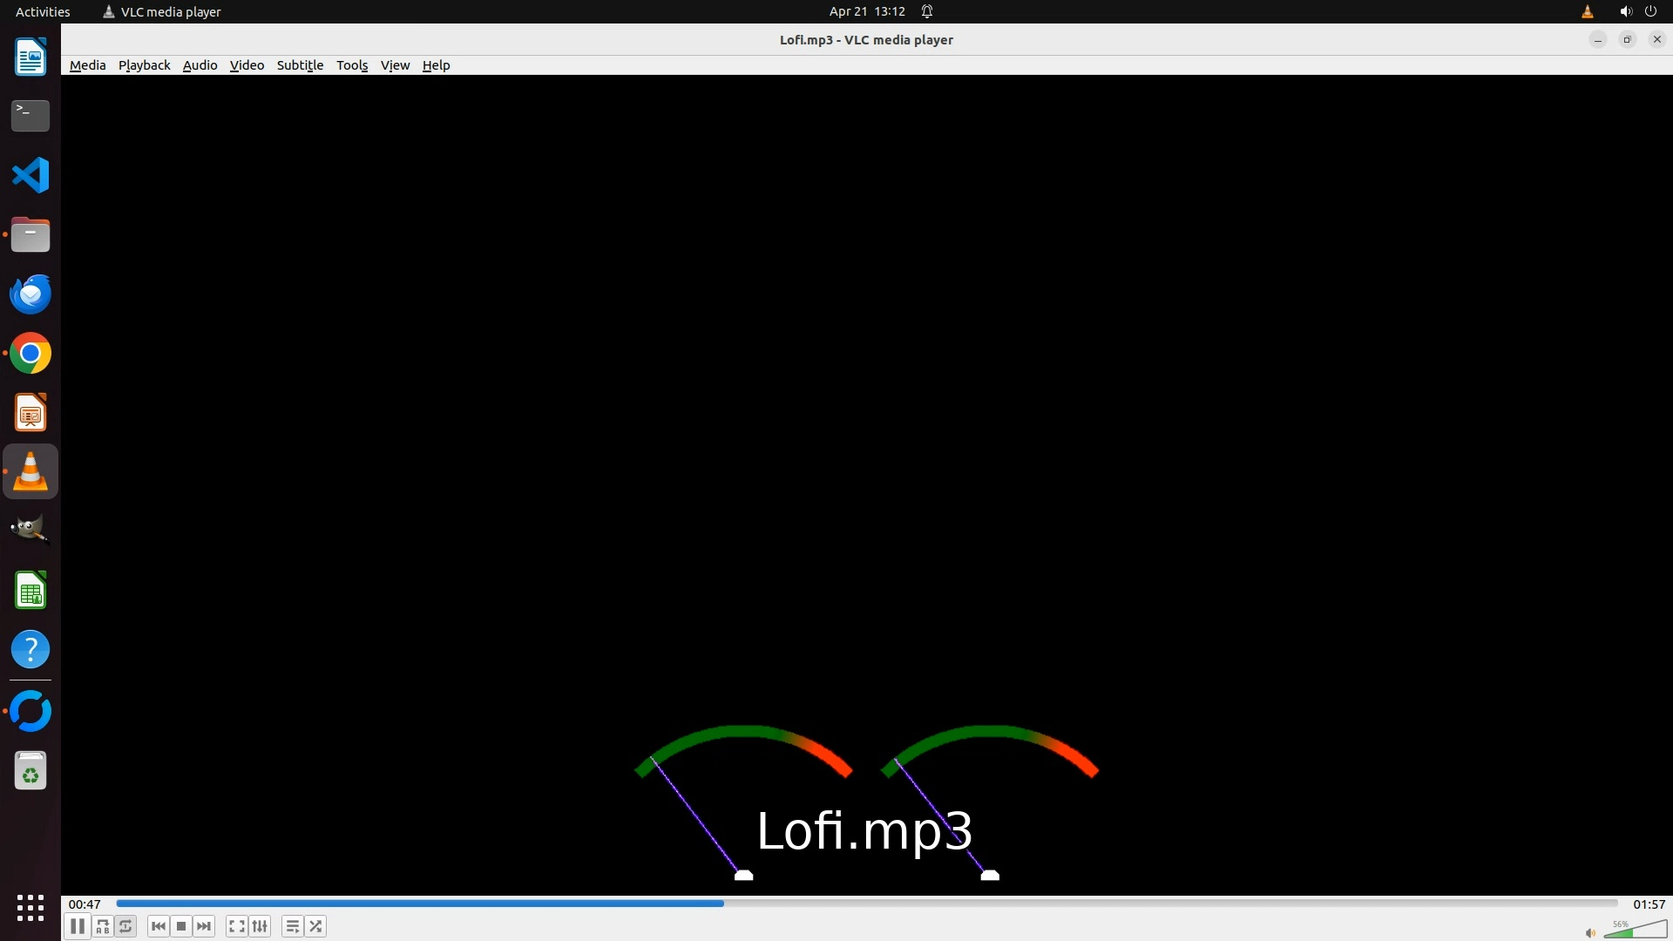Toggle shuffle random playback
This screenshot has width=1673, height=941.
(315, 926)
